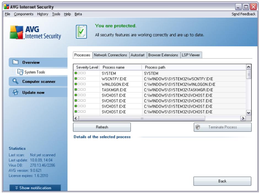The height and width of the screenshot is (193, 259).
Task: Click Last scan value Not yet scanned
Action: tap(43, 155)
